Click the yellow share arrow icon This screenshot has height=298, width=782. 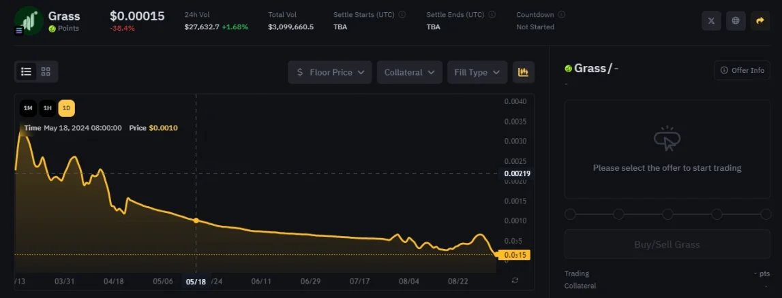pyautogui.click(x=760, y=21)
